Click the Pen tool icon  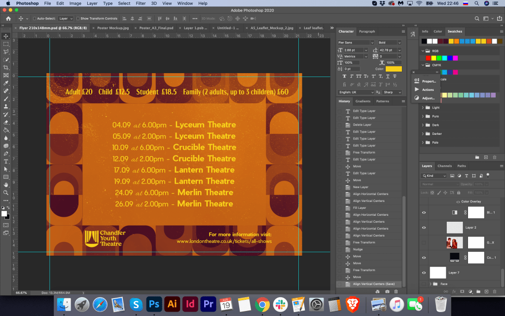pos(6,154)
